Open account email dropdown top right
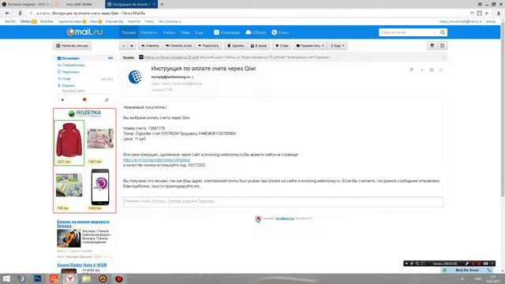Image resolution: width=505 pixels, height=284 pixels. (x=460, y=21)
